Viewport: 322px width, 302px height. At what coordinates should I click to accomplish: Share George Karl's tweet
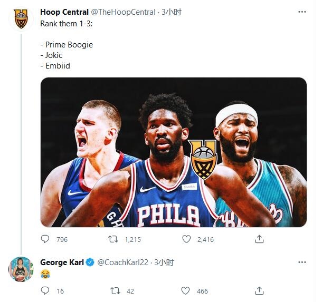[x=259, y=290]
